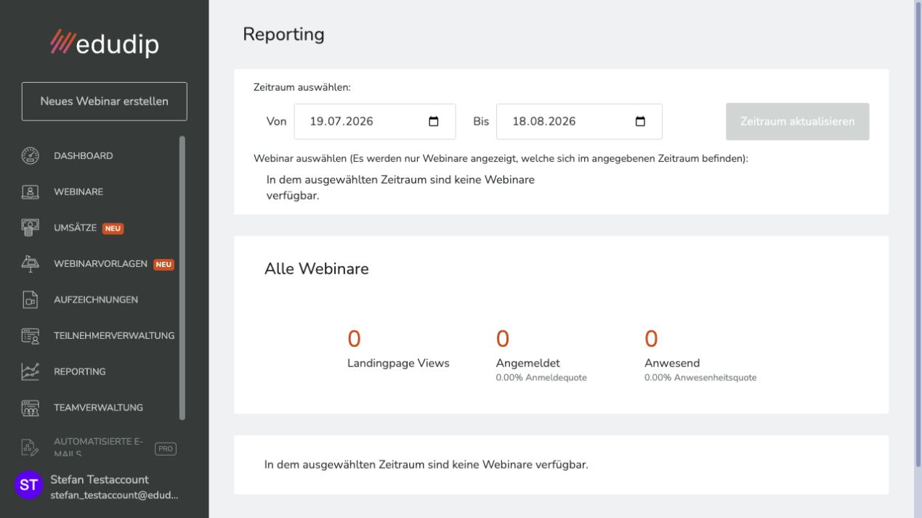Viewport: 922px width, 518px height.
Task: Click the stefan_testaccount email address
Action: [114, 494]
